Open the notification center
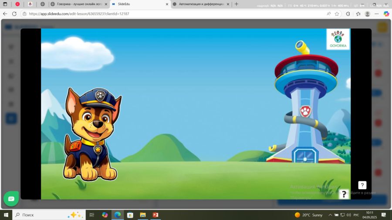Image resolution: width=392 pixels, height=220 pixels. point(383,215)
